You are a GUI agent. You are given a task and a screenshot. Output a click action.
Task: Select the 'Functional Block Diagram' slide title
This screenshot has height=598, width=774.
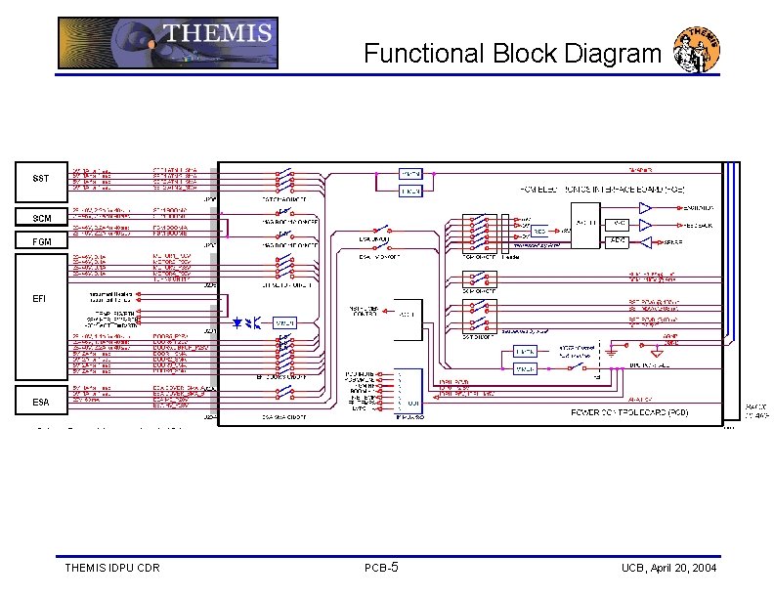pos(512,53)
